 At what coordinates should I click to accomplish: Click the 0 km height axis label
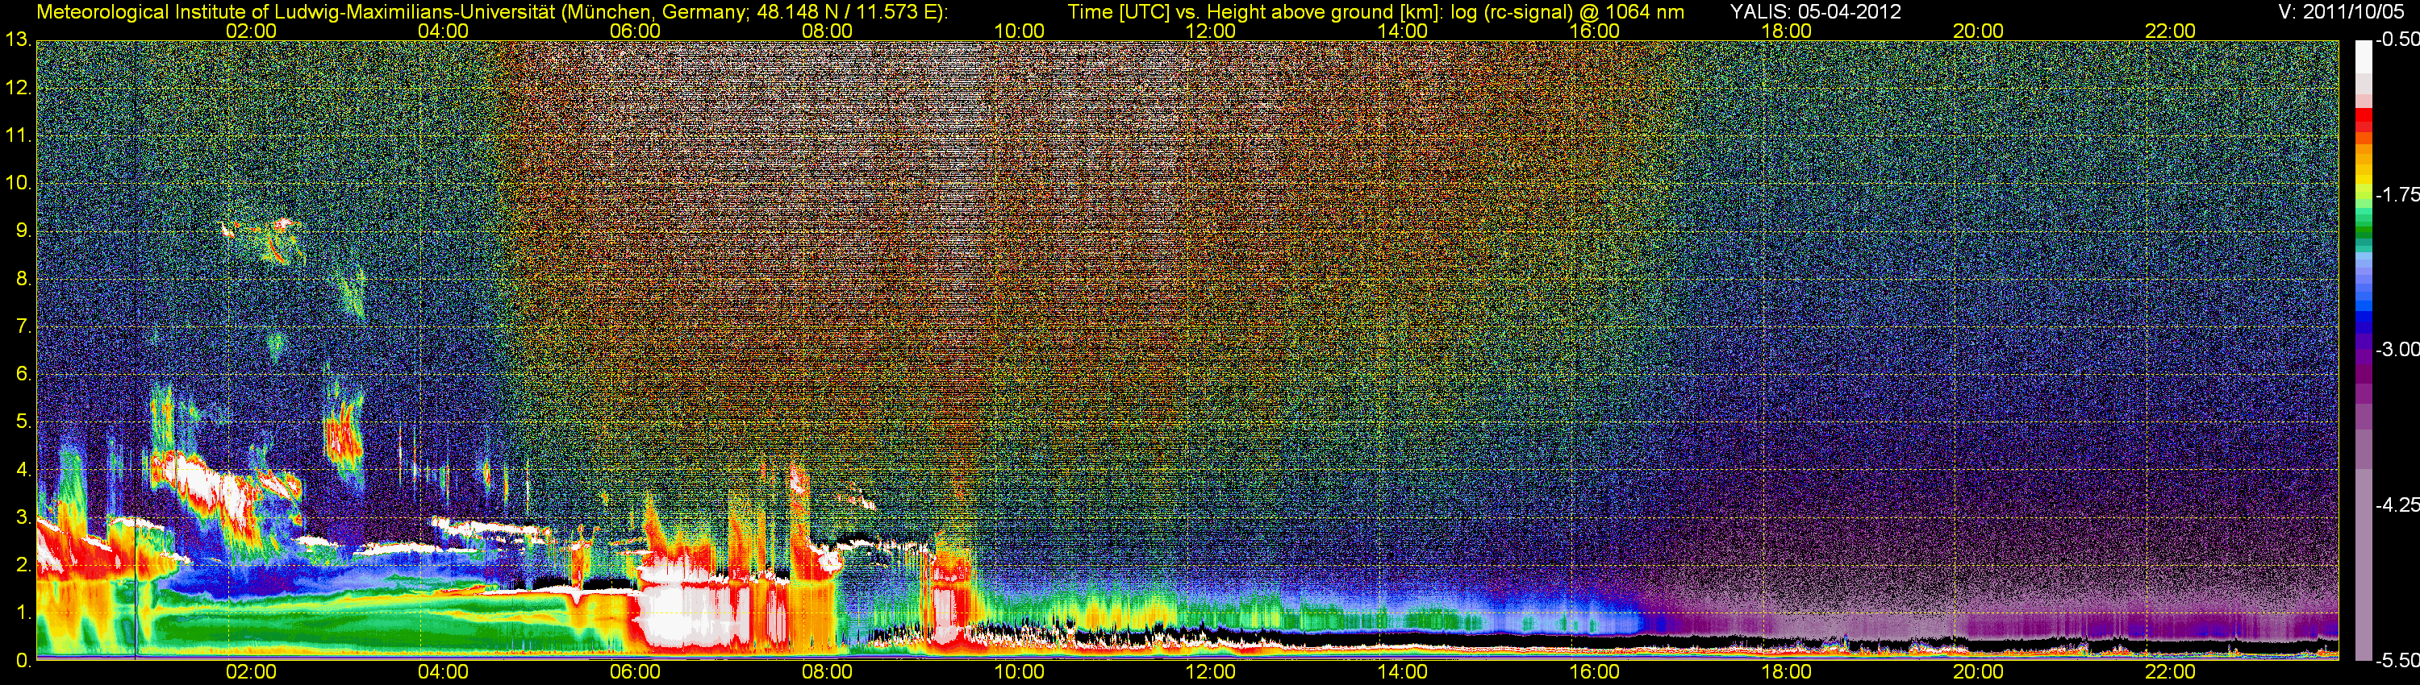point(23,661)
